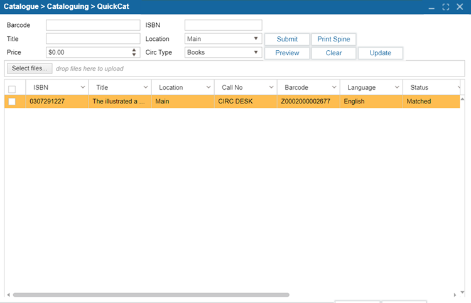Click the Preview button
The image size is (471, 303).
pos(287,53)
